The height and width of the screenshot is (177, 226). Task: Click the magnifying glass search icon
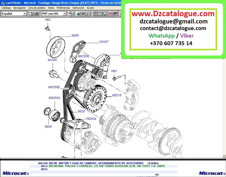coord(88,14)
